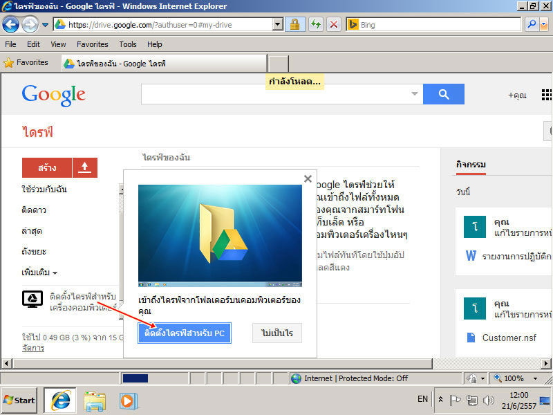The width and height of the screenshot is (553, 415).
Task: Click the Favorites star button
Action: click(x=26, y=63)
